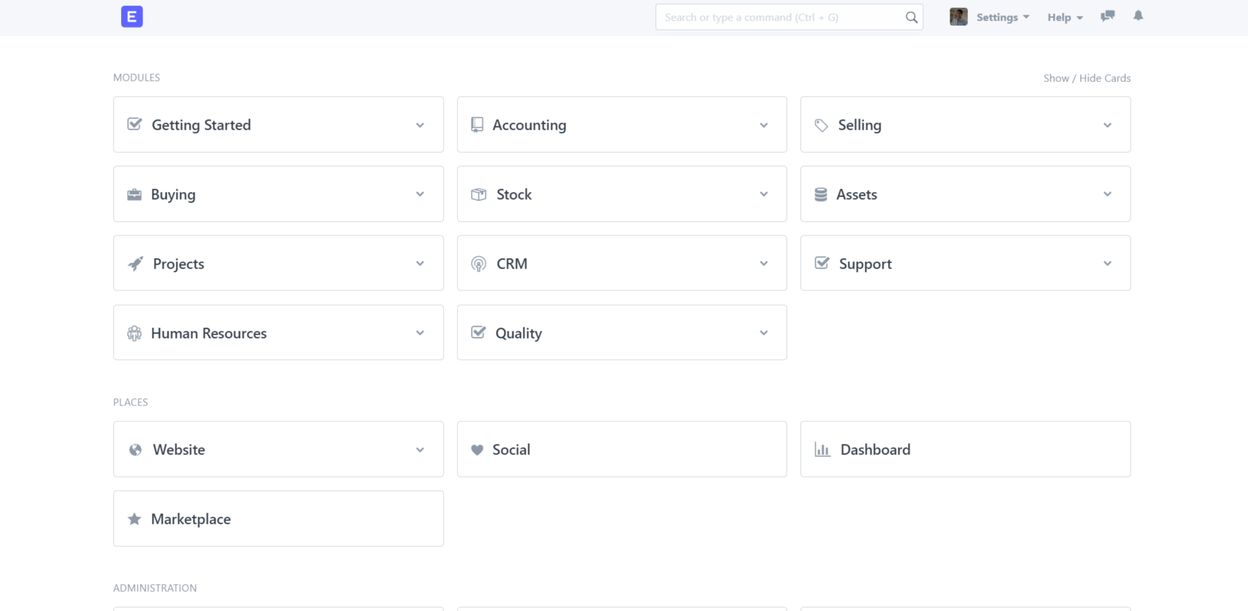Open the Settings dropdown menu
The width and height of the screenshot is (1248, 611).
click(1003, 17)
